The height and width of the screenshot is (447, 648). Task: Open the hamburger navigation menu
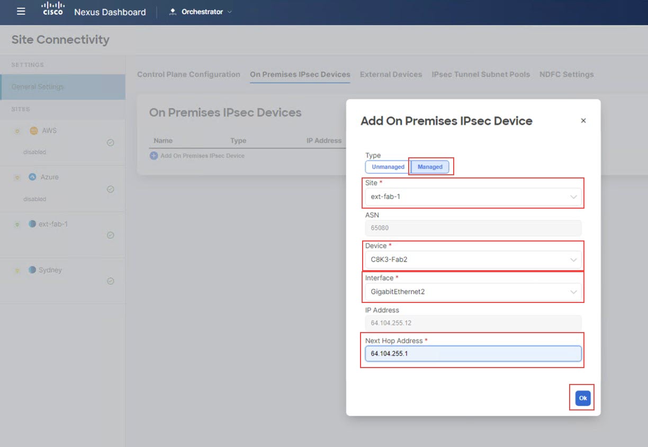21,11
